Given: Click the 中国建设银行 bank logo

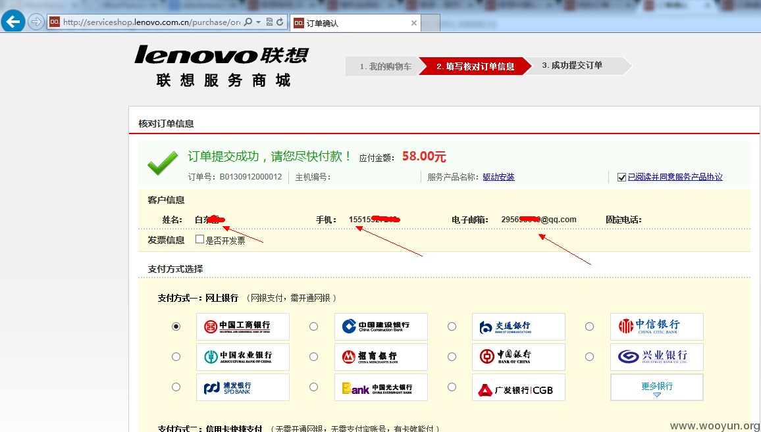Looking at the screenshot, I should [x=381, y=326].
